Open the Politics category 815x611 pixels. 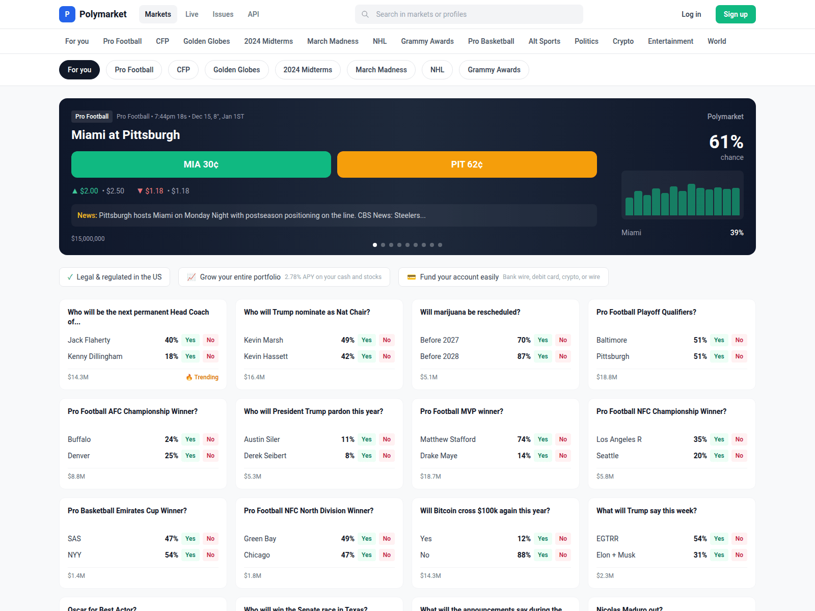586,41
